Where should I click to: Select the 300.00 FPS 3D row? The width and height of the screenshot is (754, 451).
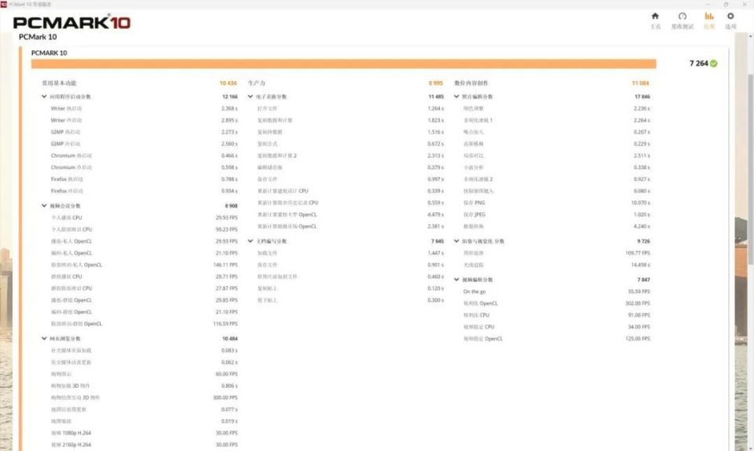coord(144,398)
